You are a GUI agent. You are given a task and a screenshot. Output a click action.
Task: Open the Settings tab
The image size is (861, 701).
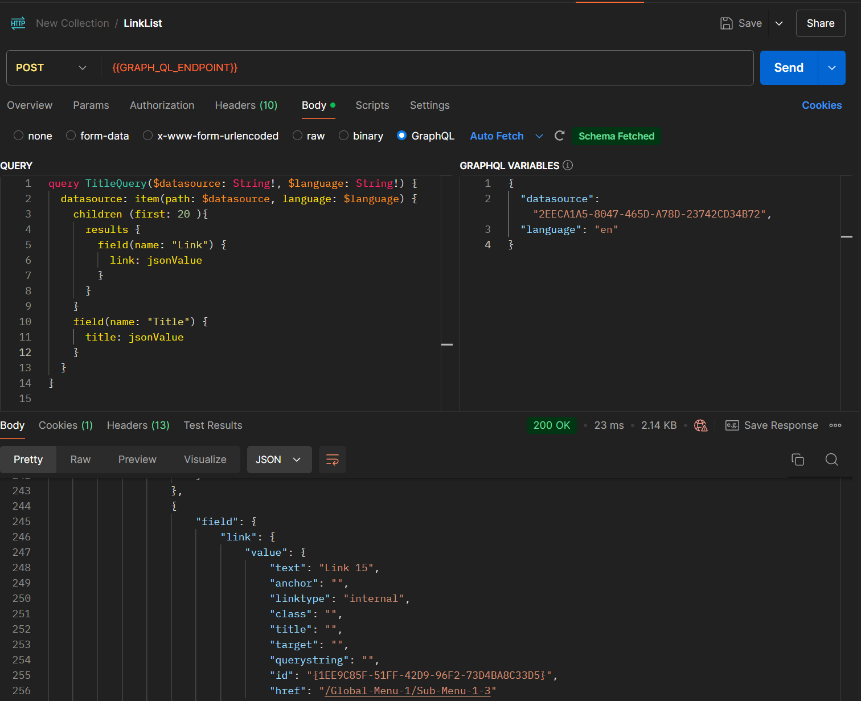pyautogui.click(x=429, y=105)
